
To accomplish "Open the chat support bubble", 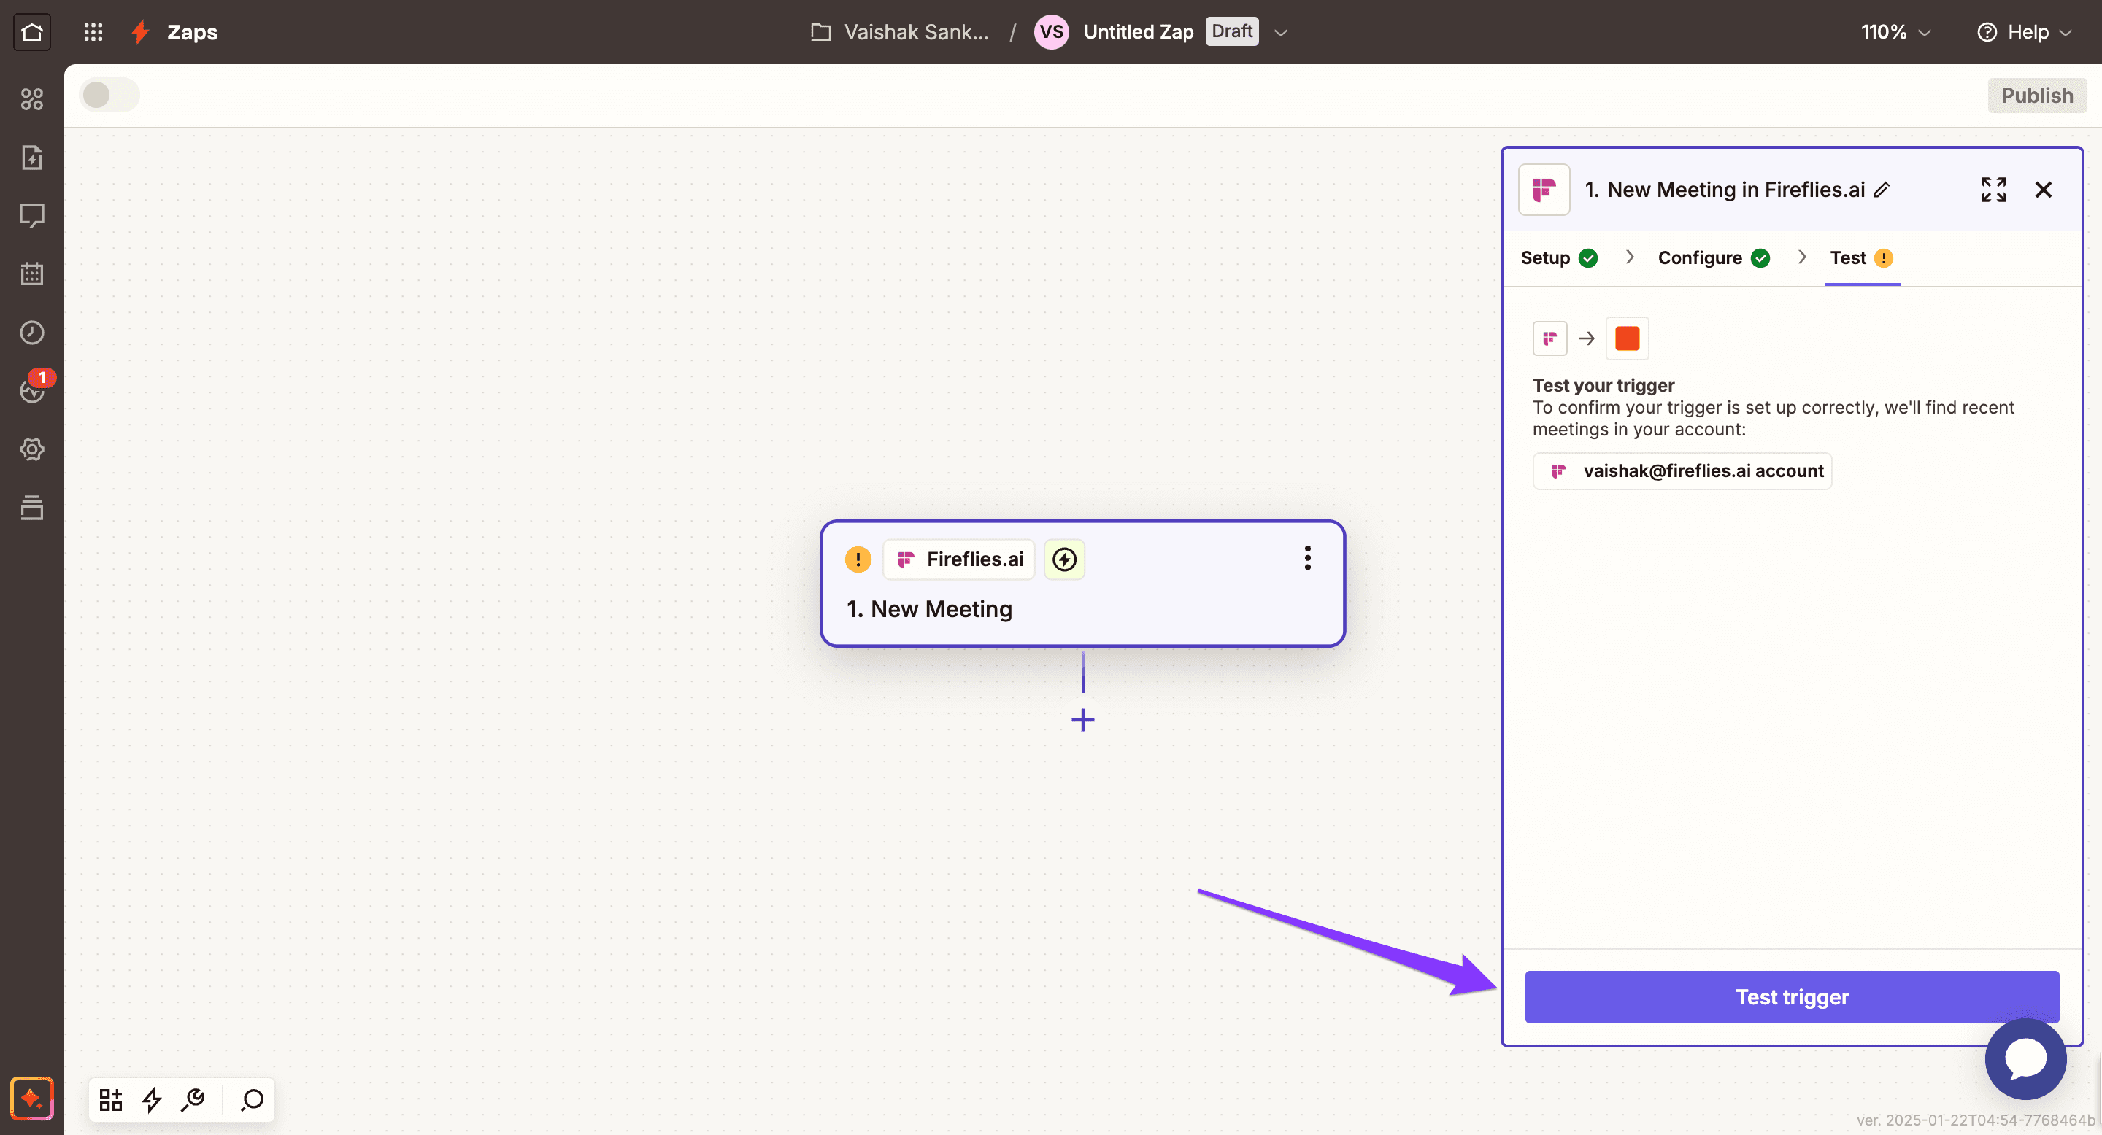I will coord(2025,1058).
